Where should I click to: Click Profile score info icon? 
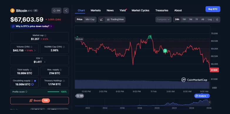(x=26, y=92)
